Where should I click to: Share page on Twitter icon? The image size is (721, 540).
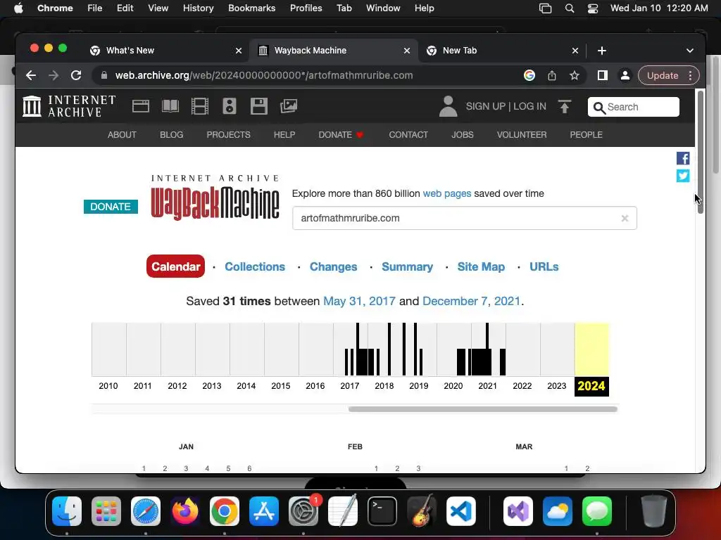coord(683,176)
